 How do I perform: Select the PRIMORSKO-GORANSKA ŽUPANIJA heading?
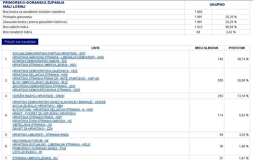coord(34,3)
